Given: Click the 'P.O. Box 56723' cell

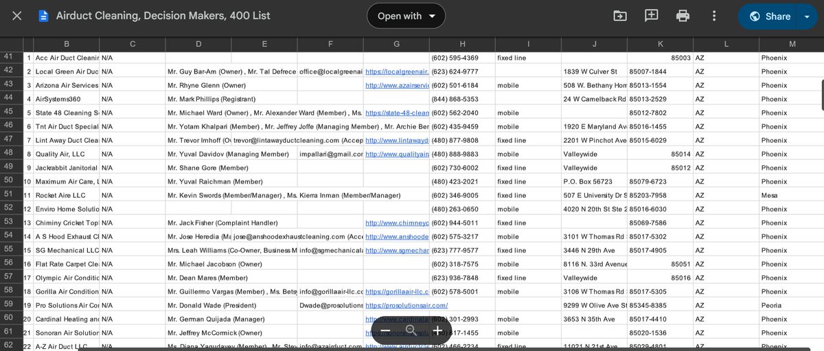Looking at the screenshot, I should [594, 181].
